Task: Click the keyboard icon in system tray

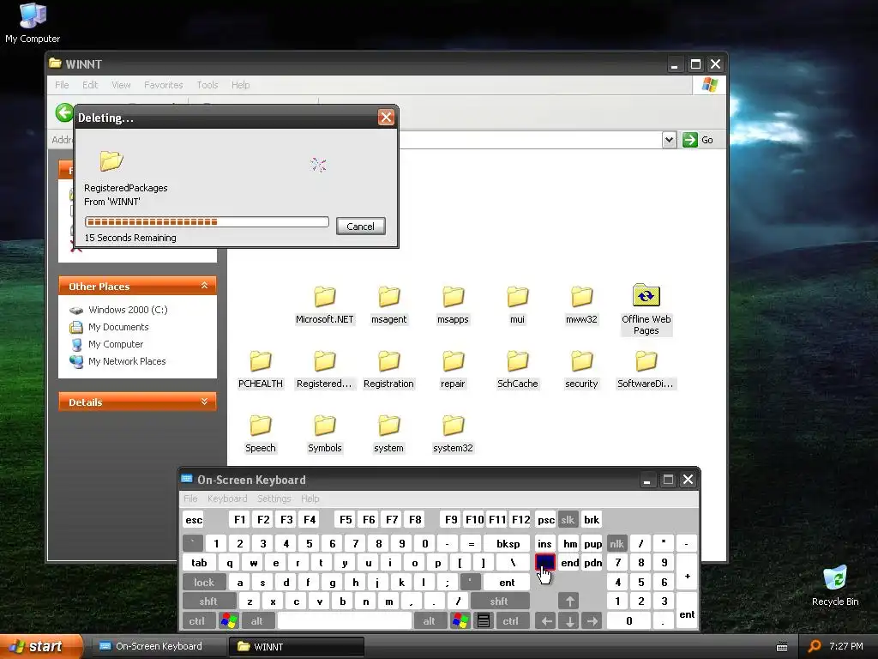Action: tap(782, 647)
